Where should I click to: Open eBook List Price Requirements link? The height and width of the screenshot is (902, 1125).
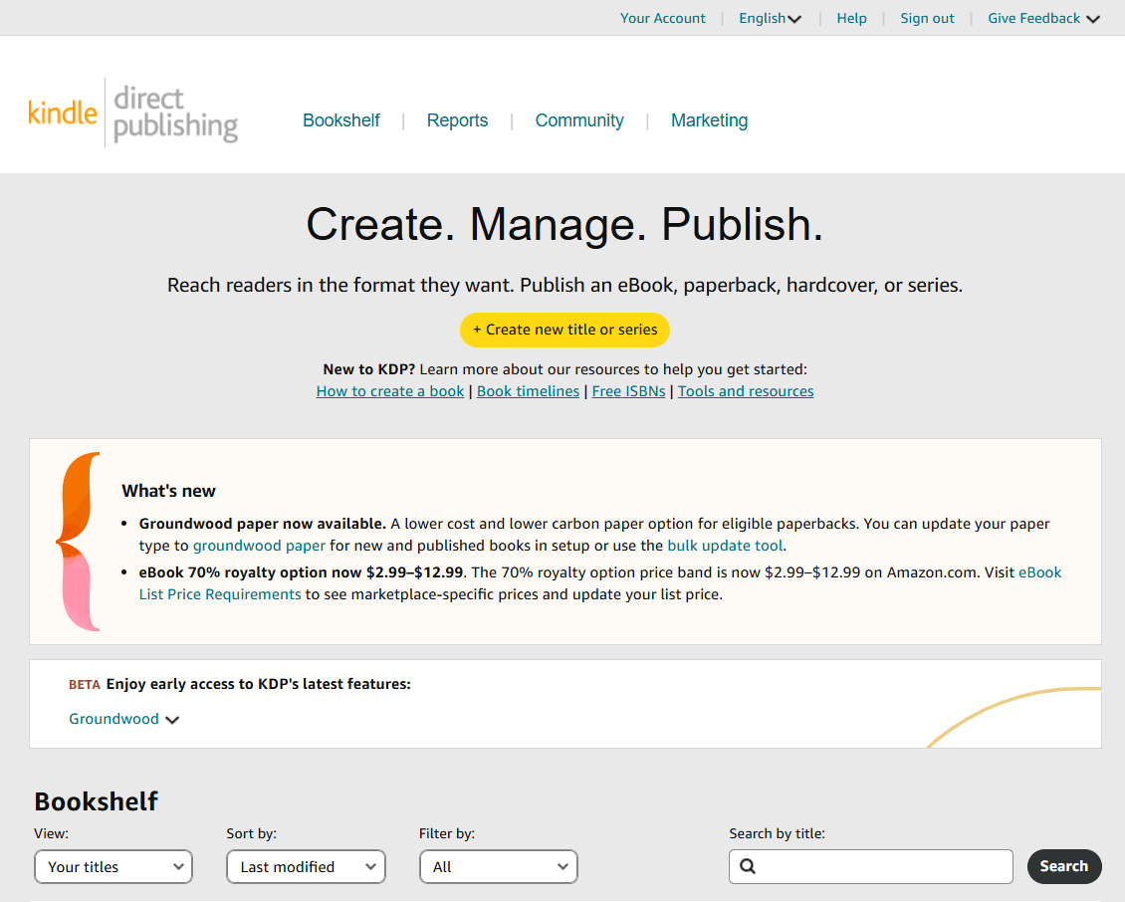coord(220,594)
